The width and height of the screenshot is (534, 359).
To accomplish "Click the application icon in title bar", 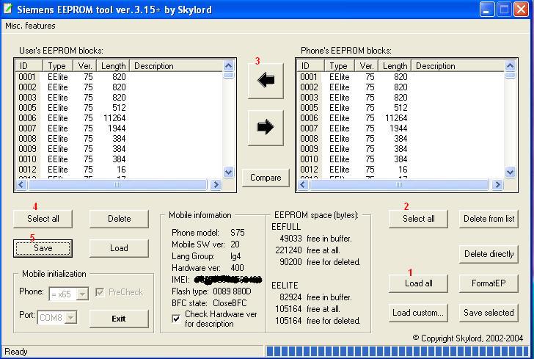I will pos(7,9).
